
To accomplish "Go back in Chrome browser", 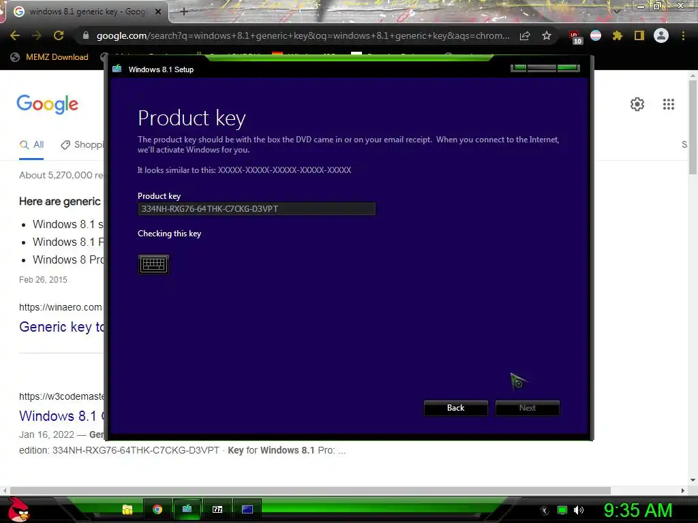I will [x=15, y=35].
